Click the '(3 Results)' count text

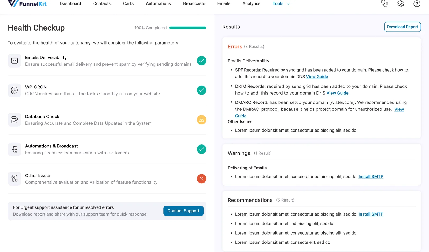[254, 47]
